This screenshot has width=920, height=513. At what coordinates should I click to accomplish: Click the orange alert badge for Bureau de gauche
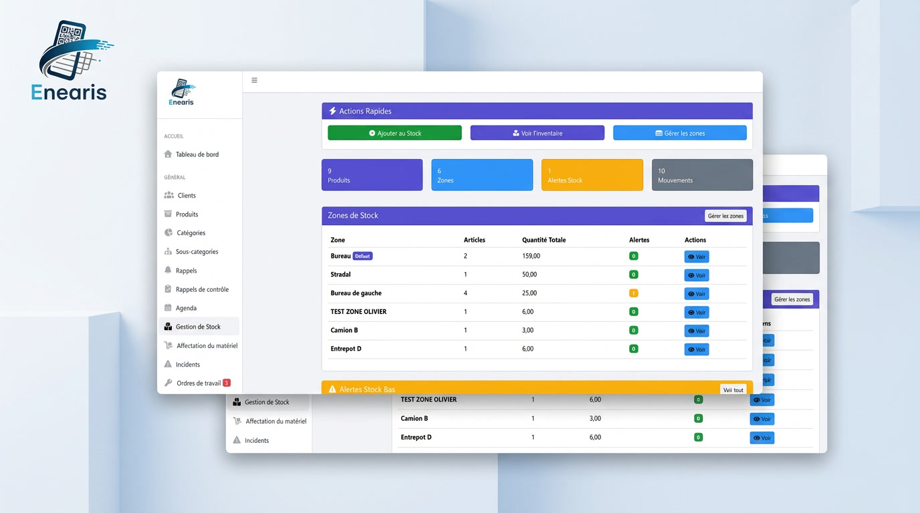tap(633, 293)
